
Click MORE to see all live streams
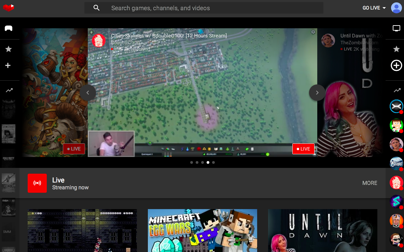tap(370, 183)
